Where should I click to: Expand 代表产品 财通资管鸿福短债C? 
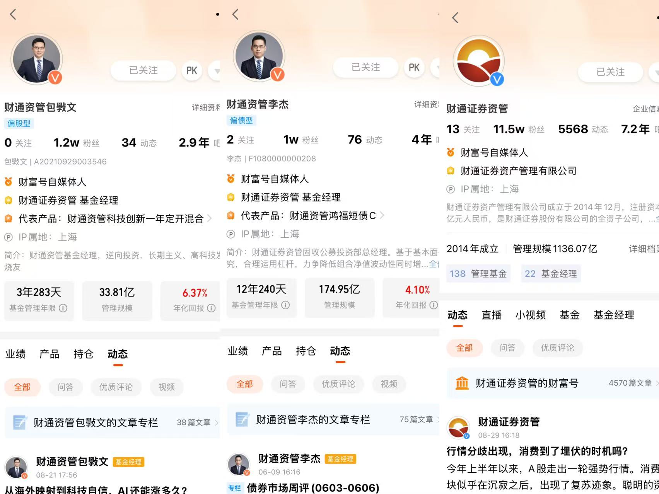306,215
